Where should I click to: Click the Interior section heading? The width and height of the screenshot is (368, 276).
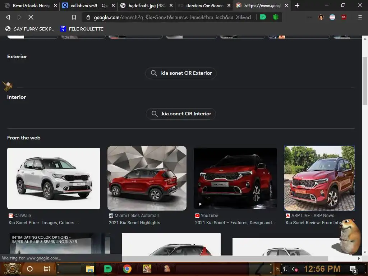pyautogui.click(x=17, y=97)
